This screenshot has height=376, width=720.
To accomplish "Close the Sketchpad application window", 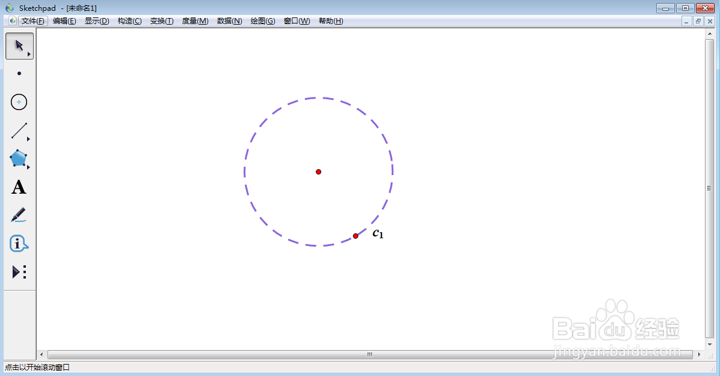I will coord(706,8).
